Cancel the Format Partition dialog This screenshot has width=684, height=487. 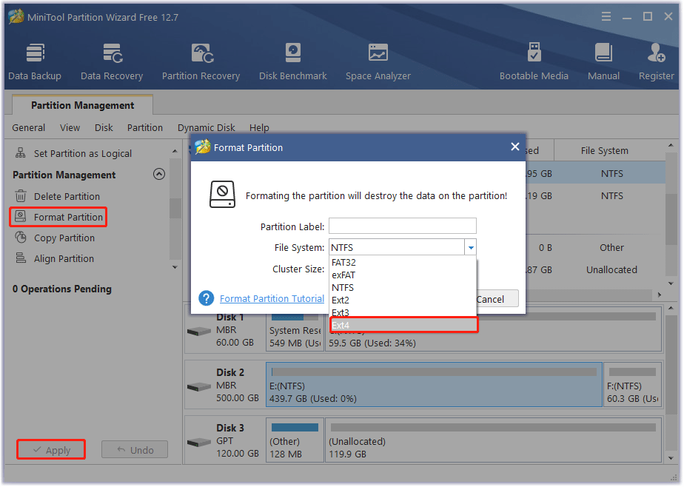(x=497, y=299)
